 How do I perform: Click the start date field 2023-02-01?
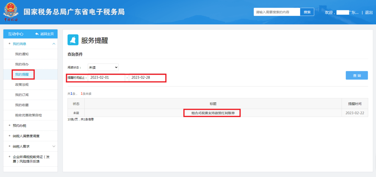point(106,78)
